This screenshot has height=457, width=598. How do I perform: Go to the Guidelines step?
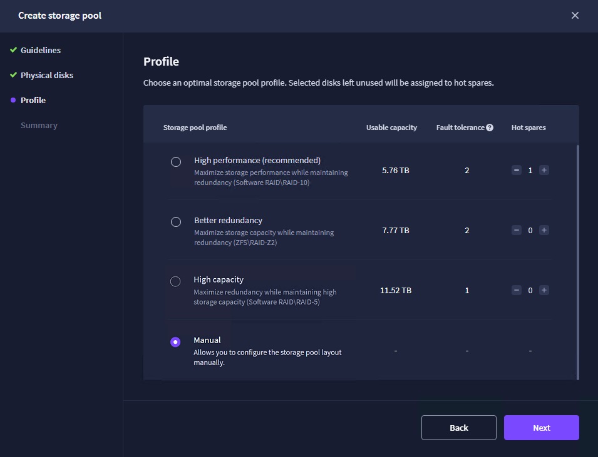pos(41,50)
